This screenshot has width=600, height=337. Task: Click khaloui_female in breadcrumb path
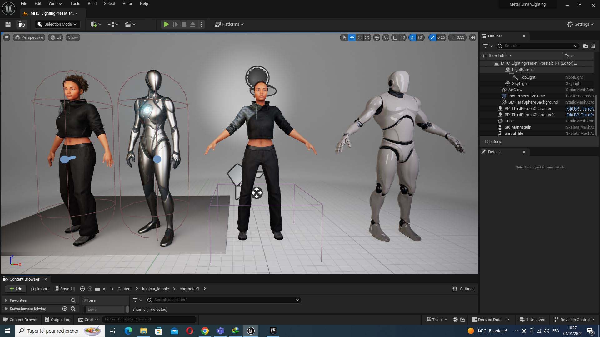155,289
